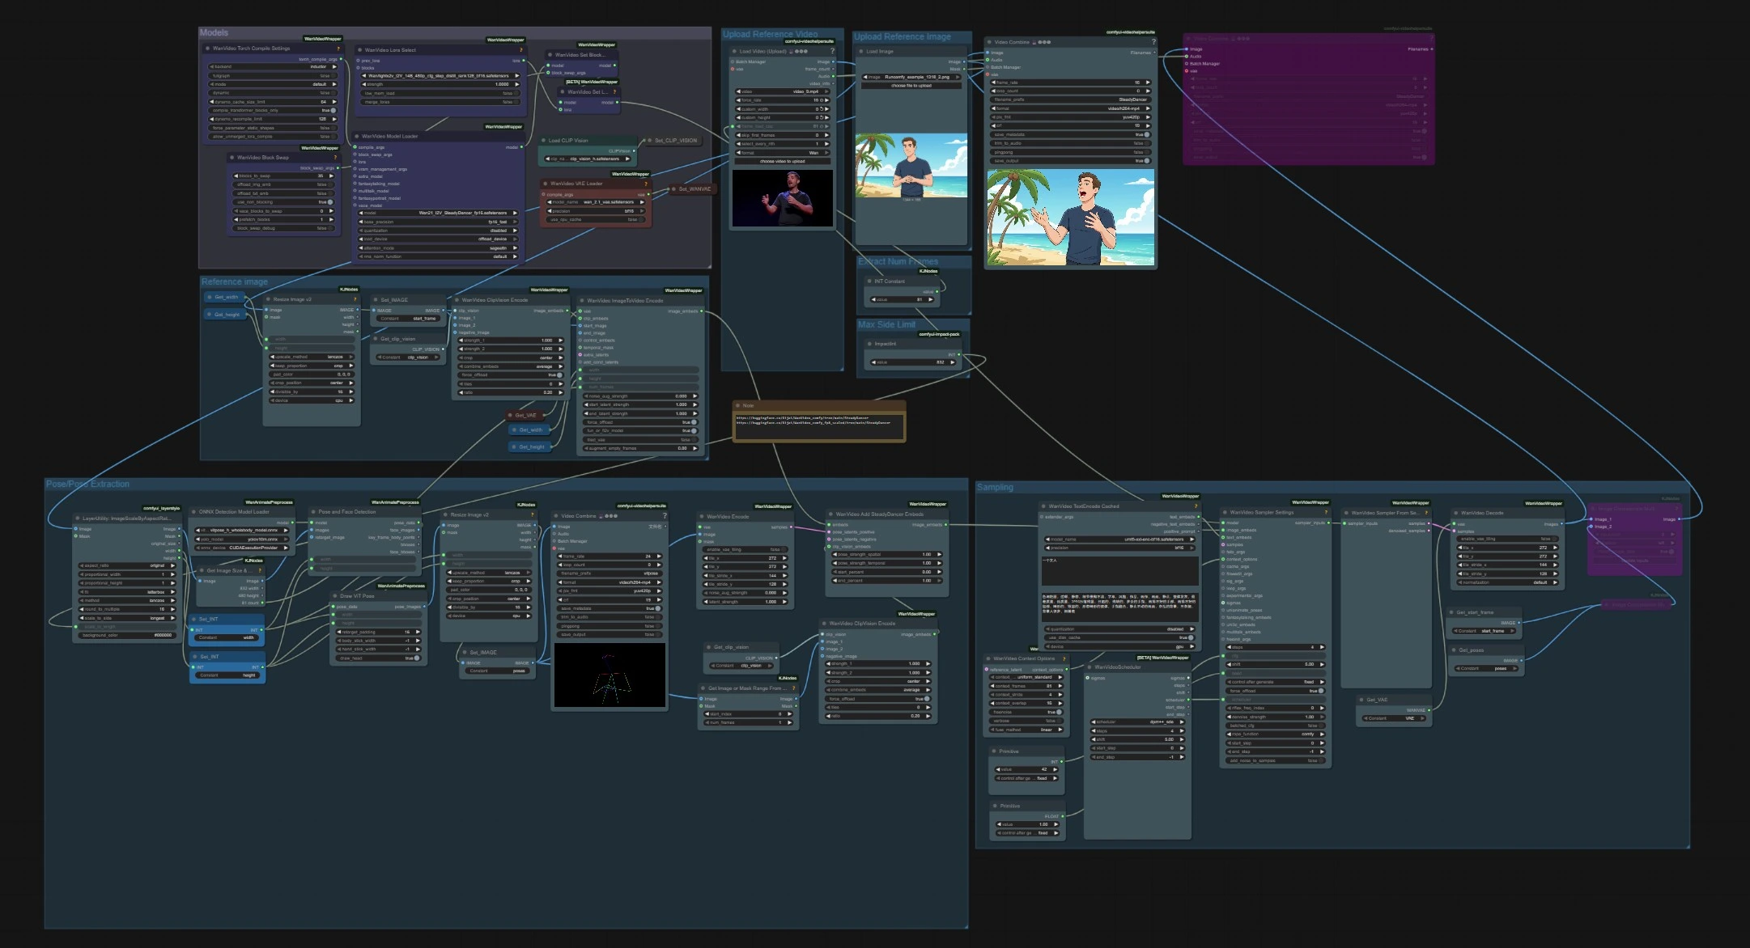Image resolution: width=1750 pixels, height=948 pixels.
Task: Collapse the ImpactInt node dot
Action: click(x=869, y=344)
